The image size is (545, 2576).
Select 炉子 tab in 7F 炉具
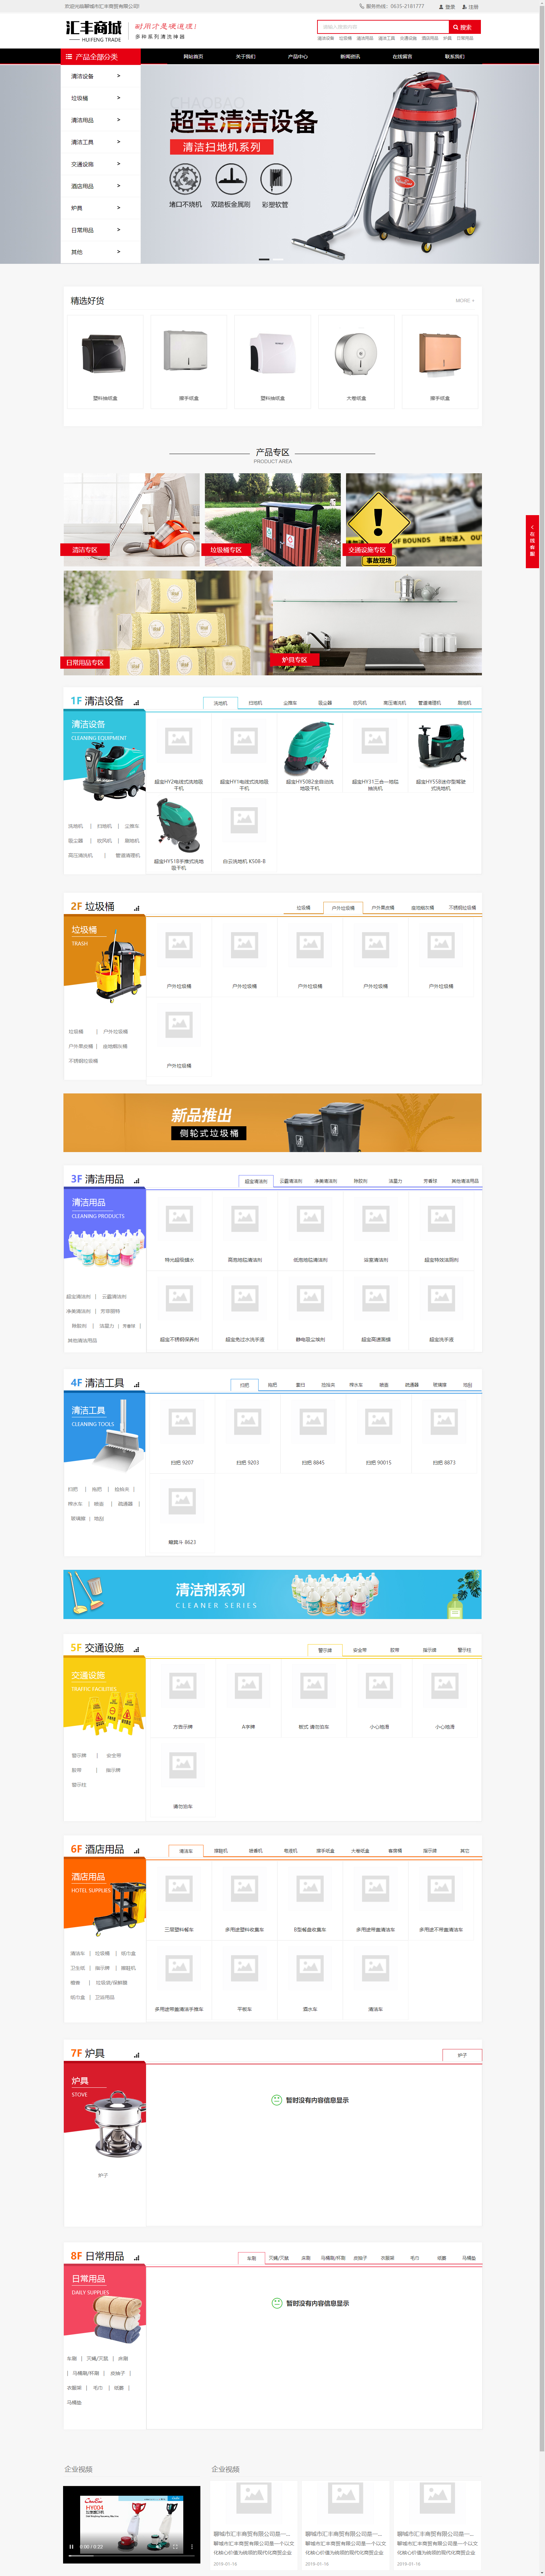462,2055
